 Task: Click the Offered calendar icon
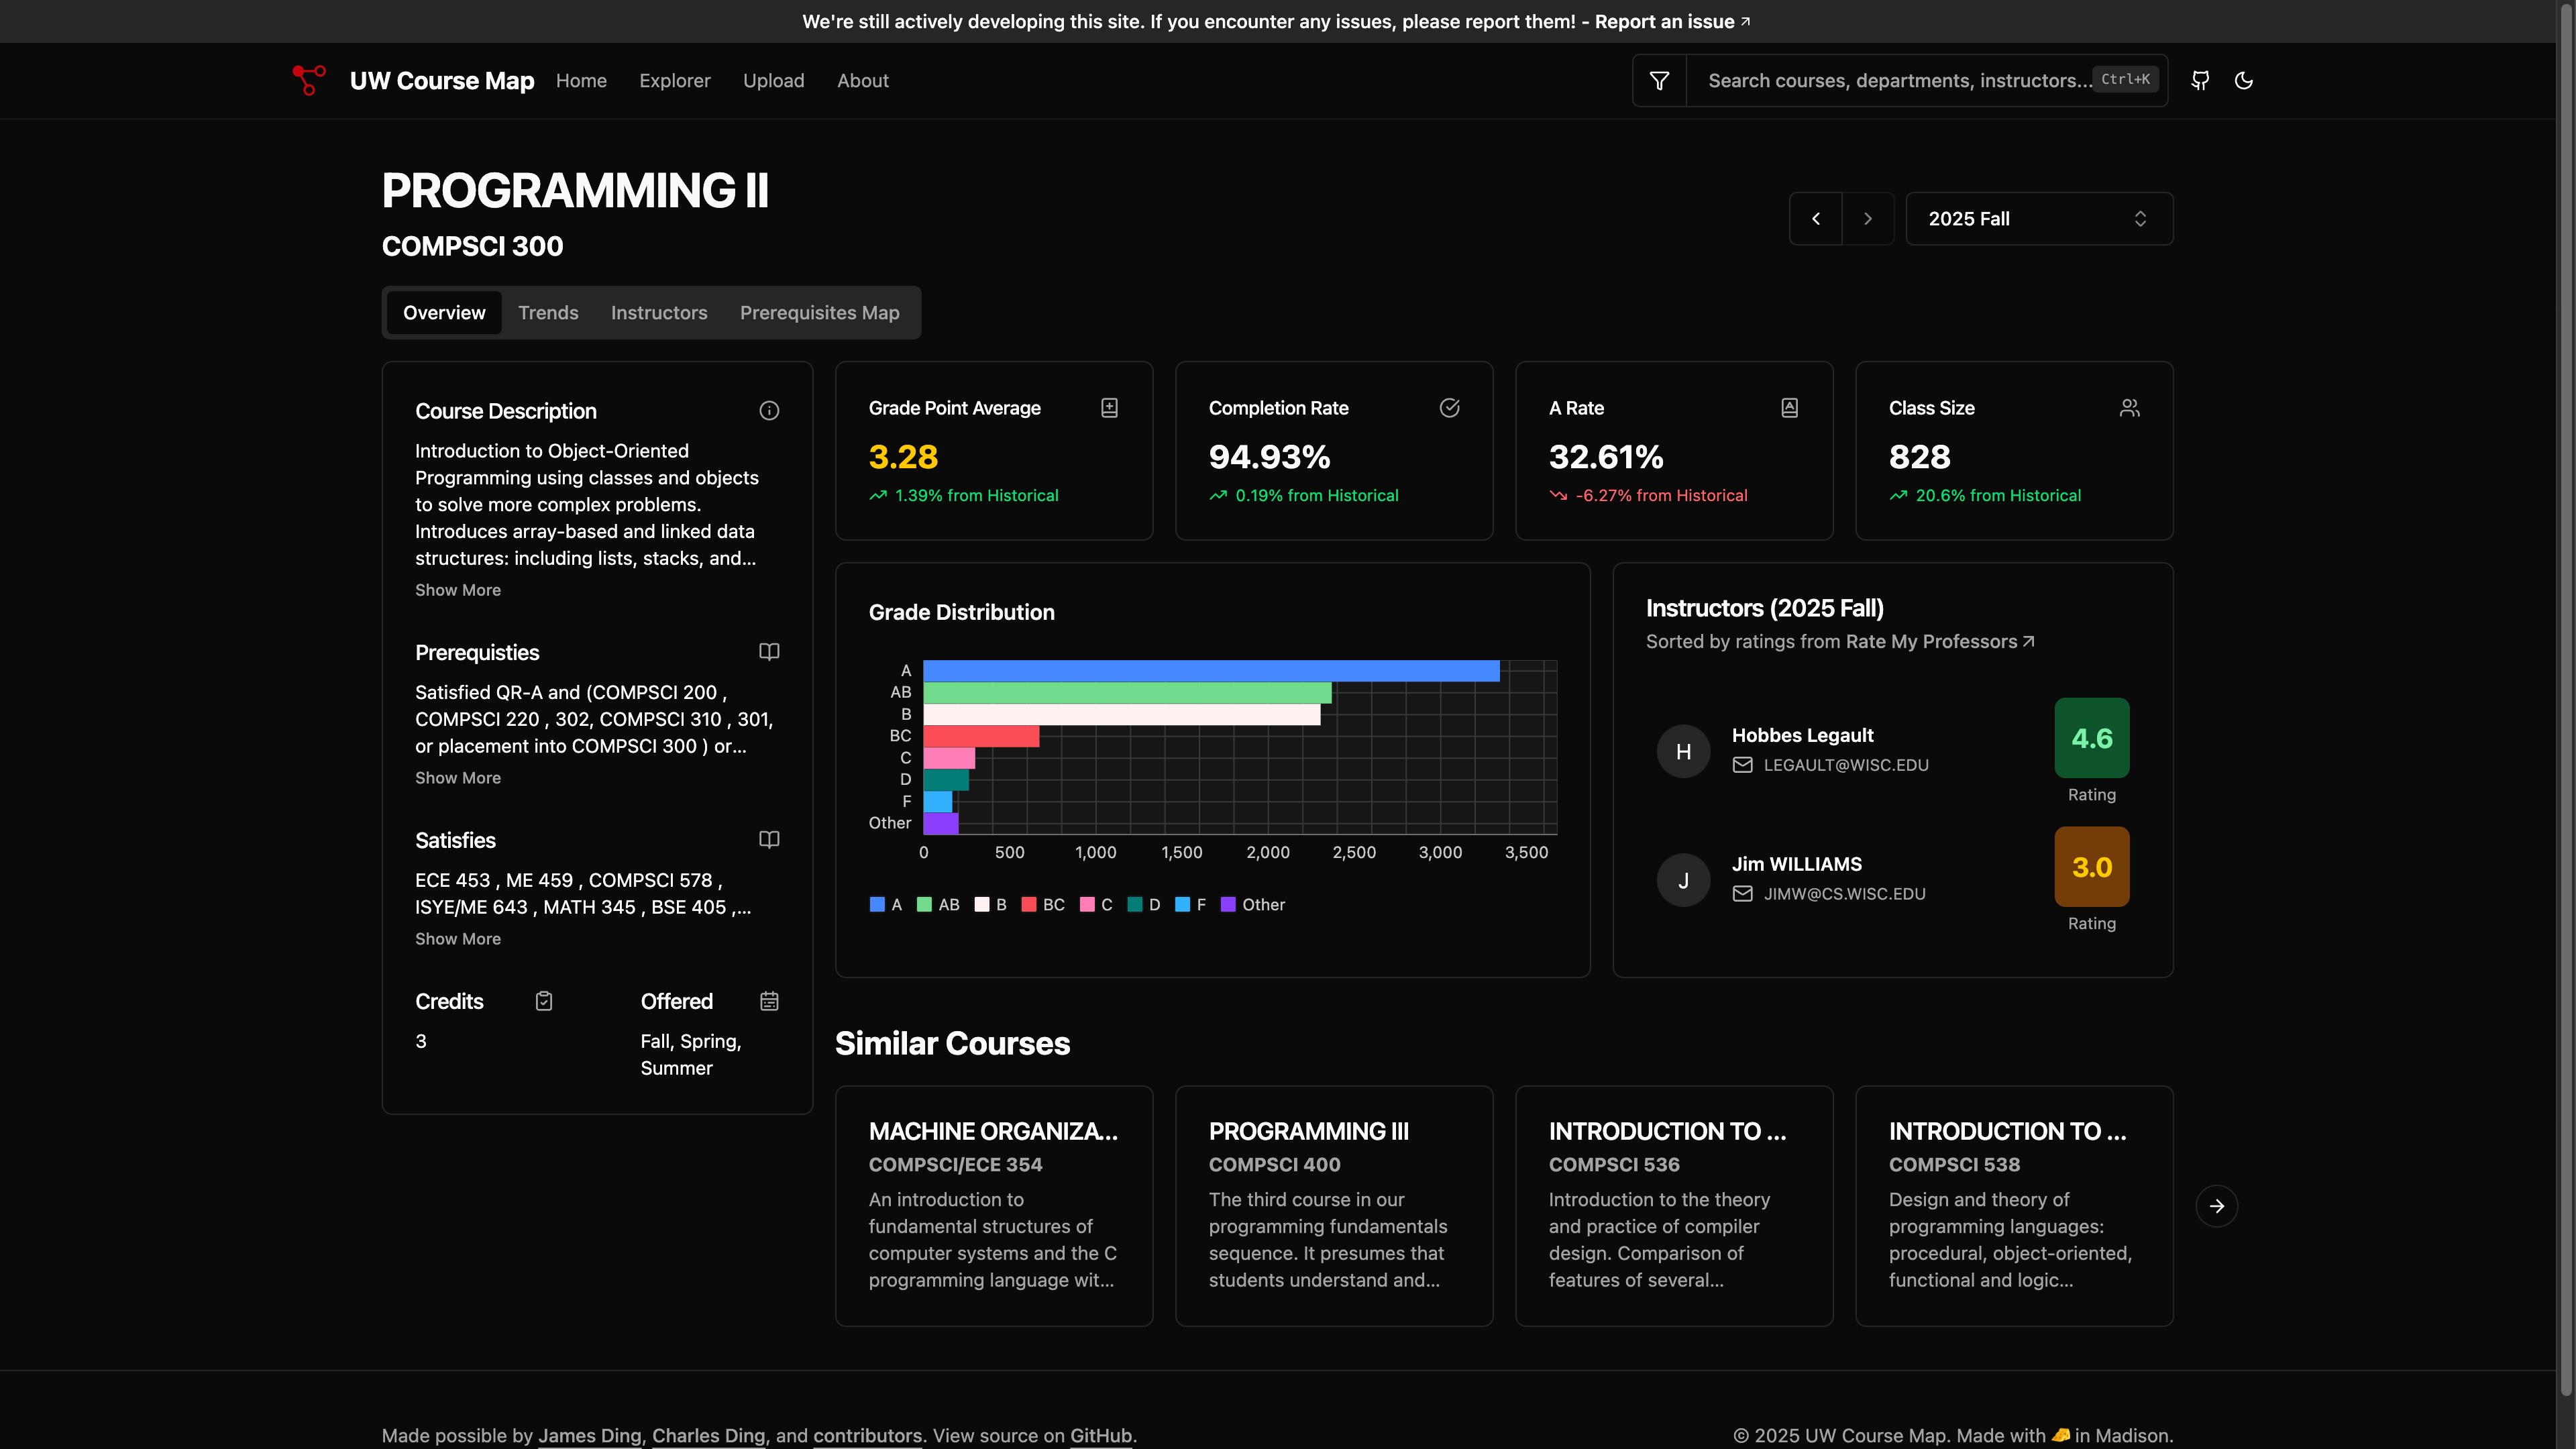click(x=769, y=1001)
